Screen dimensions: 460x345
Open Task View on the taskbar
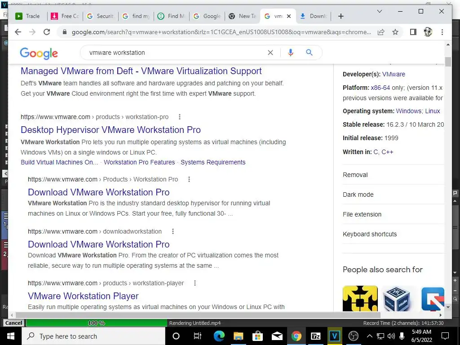pyautogui.click(x=198, y=336)
